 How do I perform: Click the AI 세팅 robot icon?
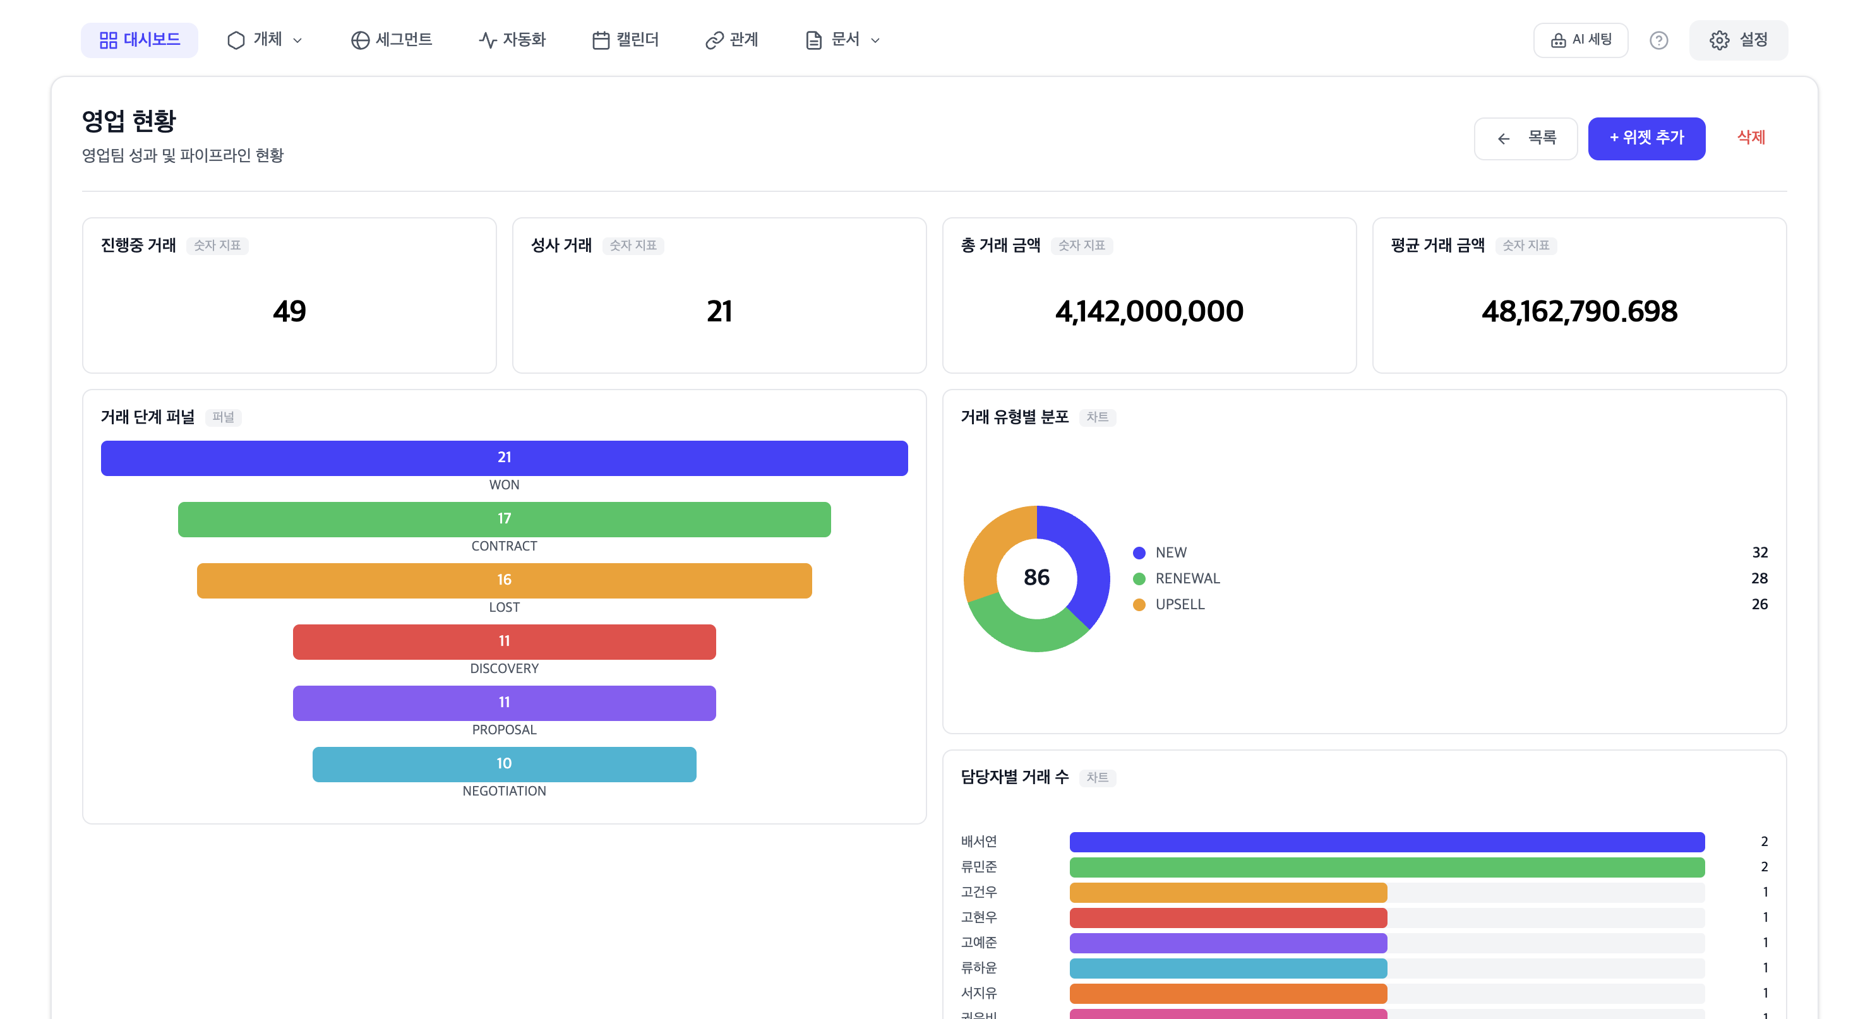pos(1558,40)
